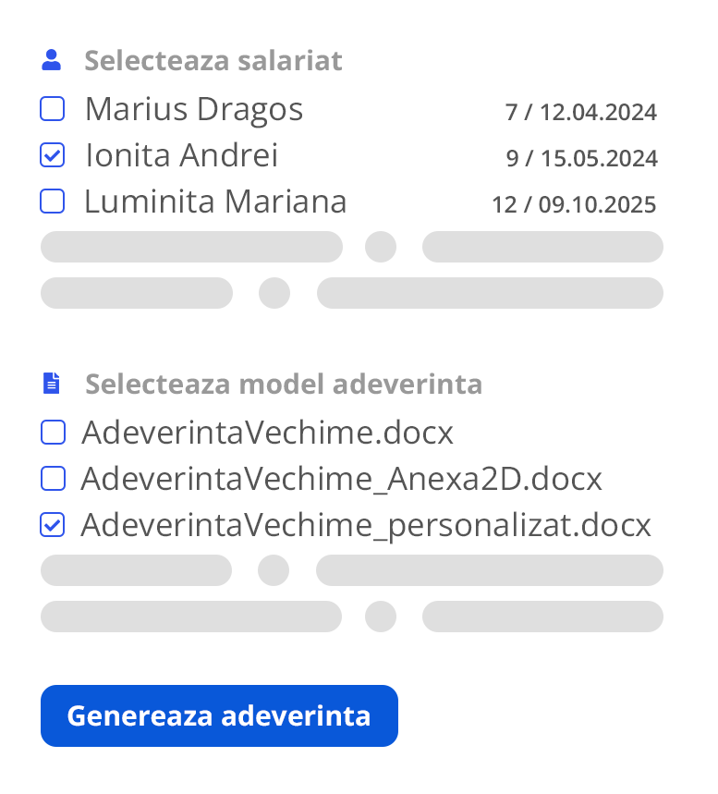718x794 pixels.
Task: Click the Selecteaza salariat heading
Action: pos(213,61)
